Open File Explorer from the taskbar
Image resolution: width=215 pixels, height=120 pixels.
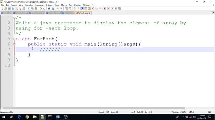pos(35,117)
